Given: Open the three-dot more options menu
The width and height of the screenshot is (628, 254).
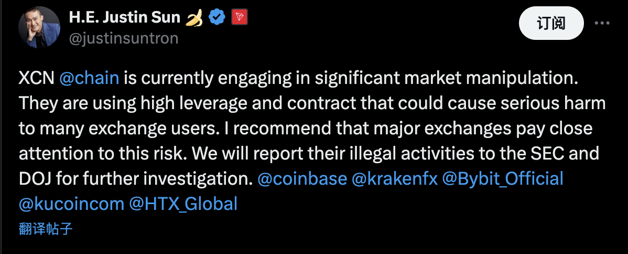Looking at the screenshot, I should tap(601, 24).
